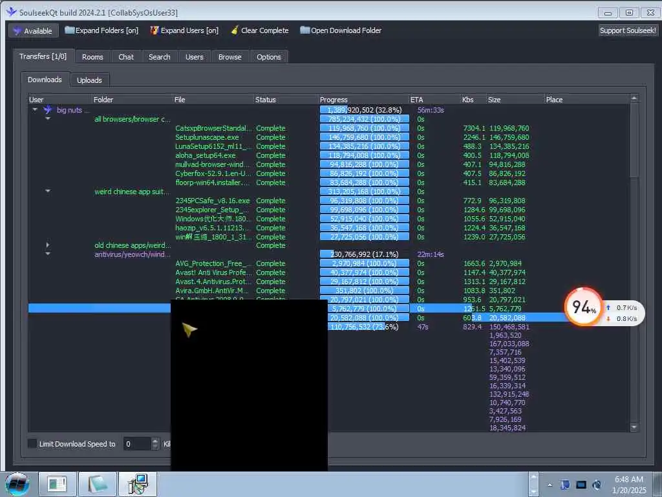The height and width of the screenshot is (497, 662).
Task: Select Avira.GmbH.AntiVir.M file
Action: click(212, 291)
